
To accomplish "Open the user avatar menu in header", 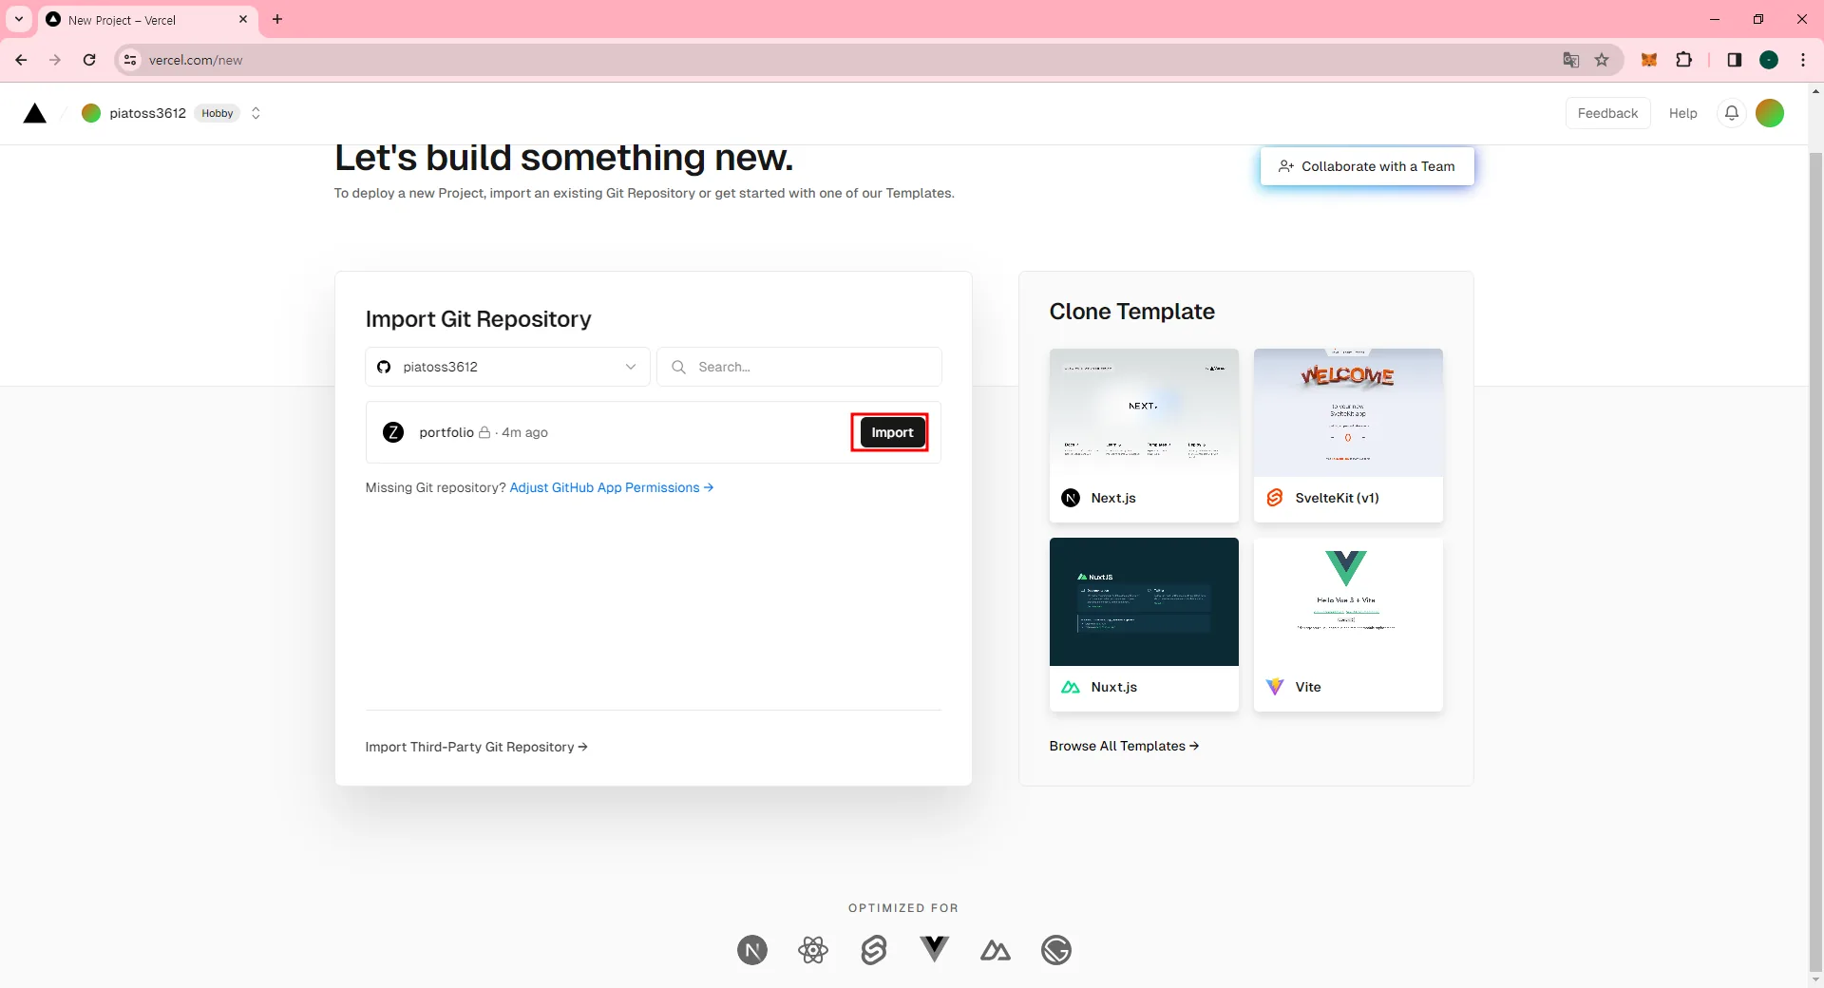I will (1770, 113).
